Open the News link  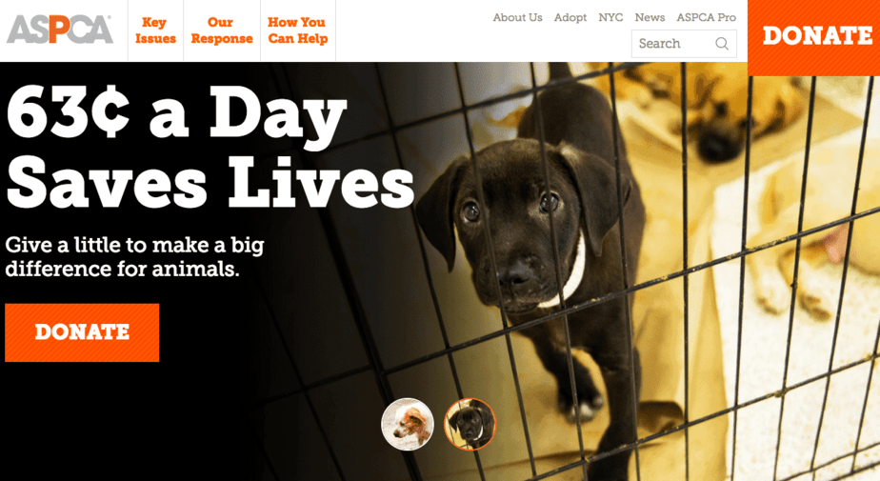tap(650, 17)
